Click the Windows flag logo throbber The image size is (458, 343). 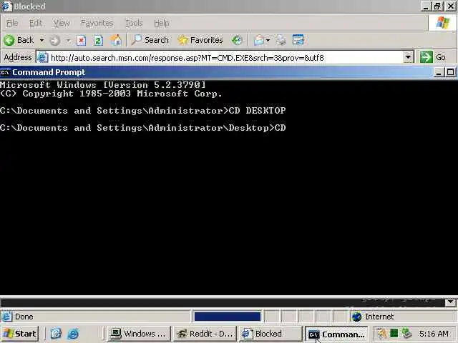pos(442,23)
